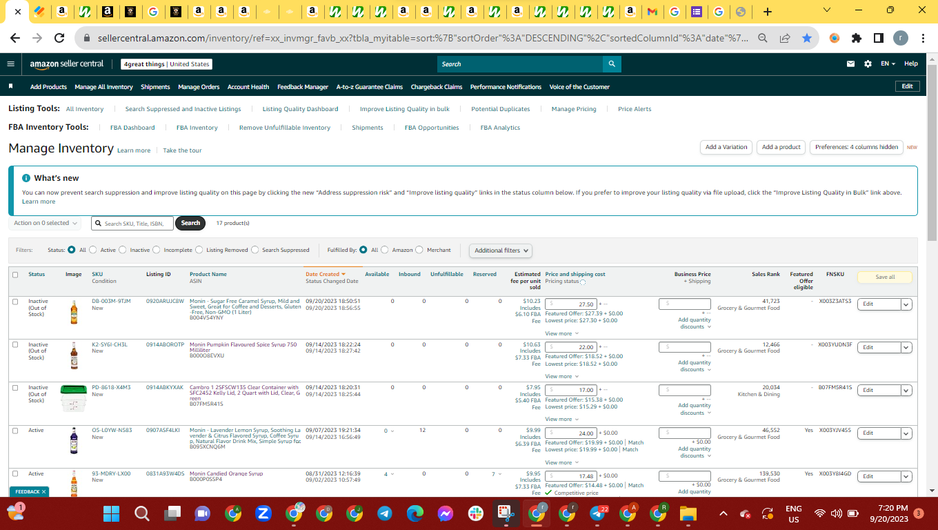Open the Chrome three-dot menu
Image resolution: width=938 pixels, height=530 pixels.
tap(923, 39)
